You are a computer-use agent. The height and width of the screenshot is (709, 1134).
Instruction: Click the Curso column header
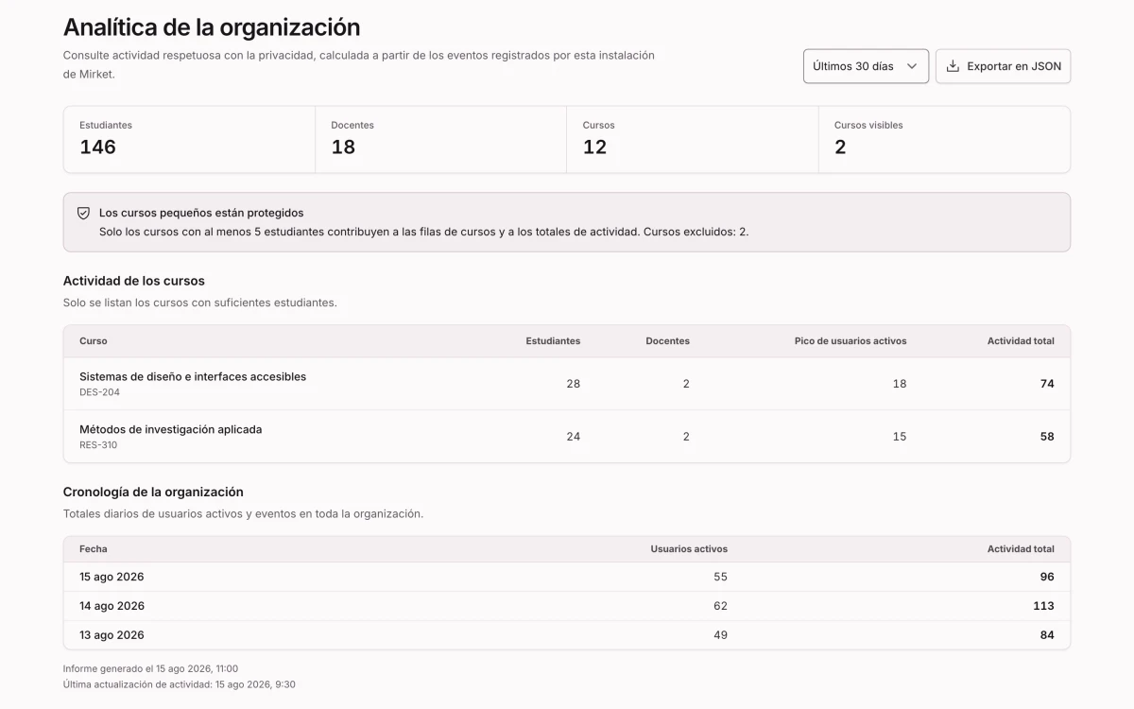pyautogui.click(x=94, y=341)
